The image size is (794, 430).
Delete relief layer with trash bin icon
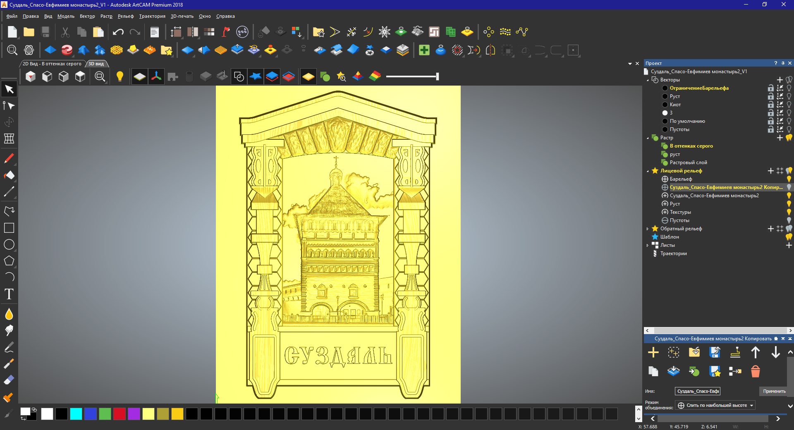pos(756,371)
